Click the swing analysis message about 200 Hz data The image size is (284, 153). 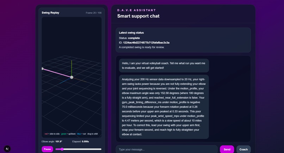coord(164,107)
